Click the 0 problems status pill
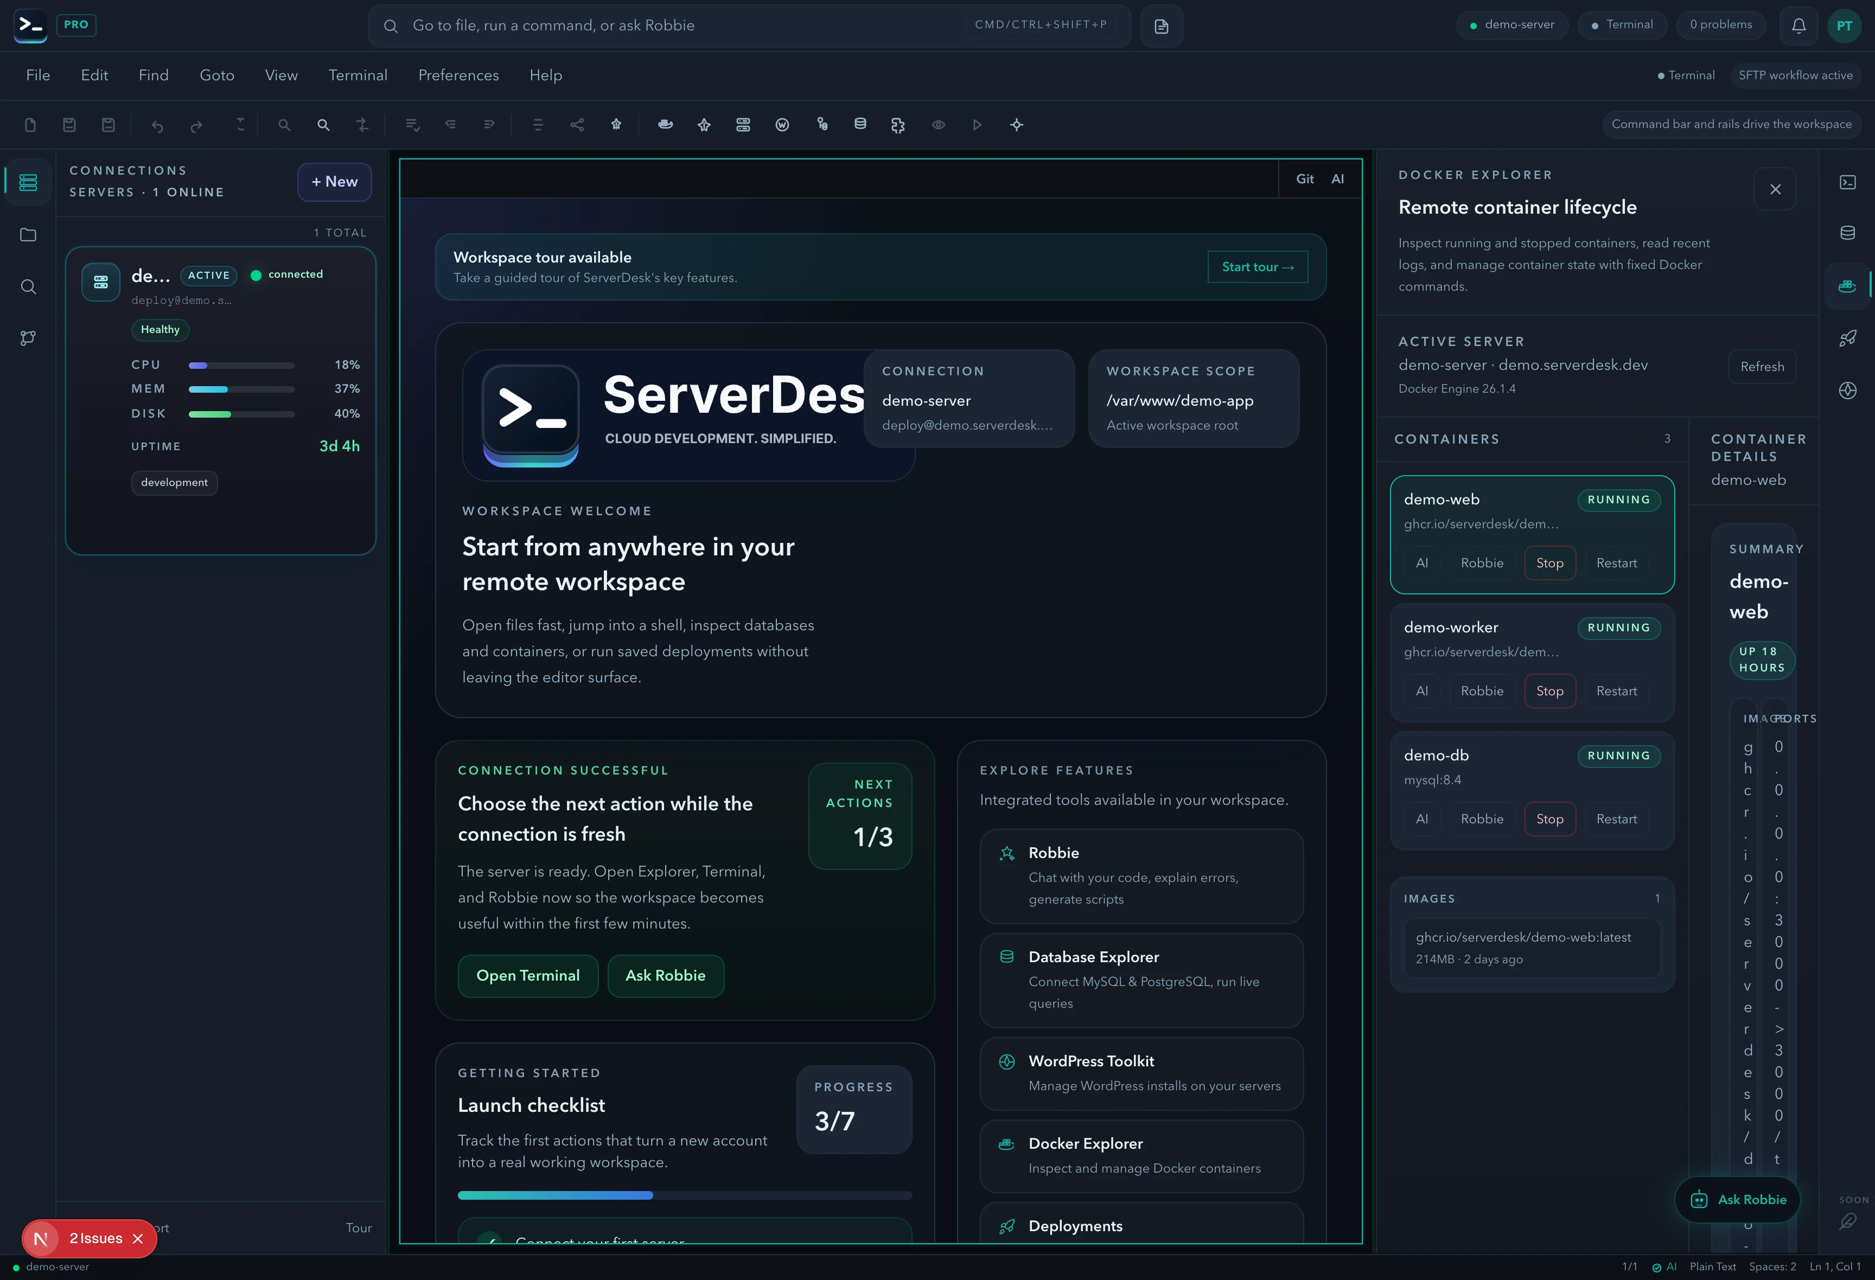The width and height of the screenshot is (1875, 1280). 1721,25
